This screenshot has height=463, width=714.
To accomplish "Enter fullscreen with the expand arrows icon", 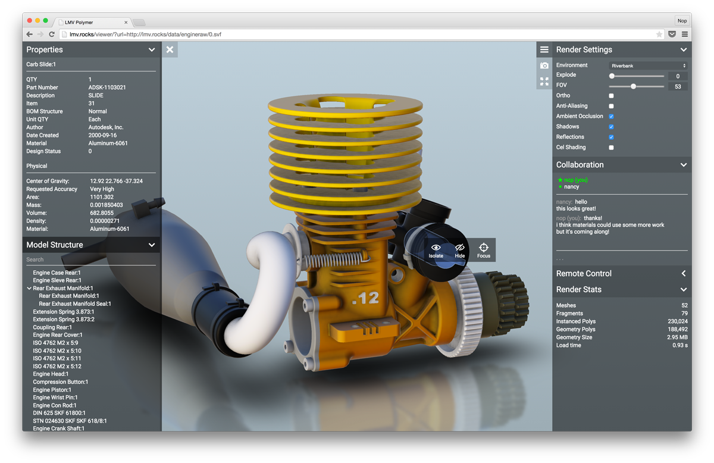I will (x=544, y=82).
